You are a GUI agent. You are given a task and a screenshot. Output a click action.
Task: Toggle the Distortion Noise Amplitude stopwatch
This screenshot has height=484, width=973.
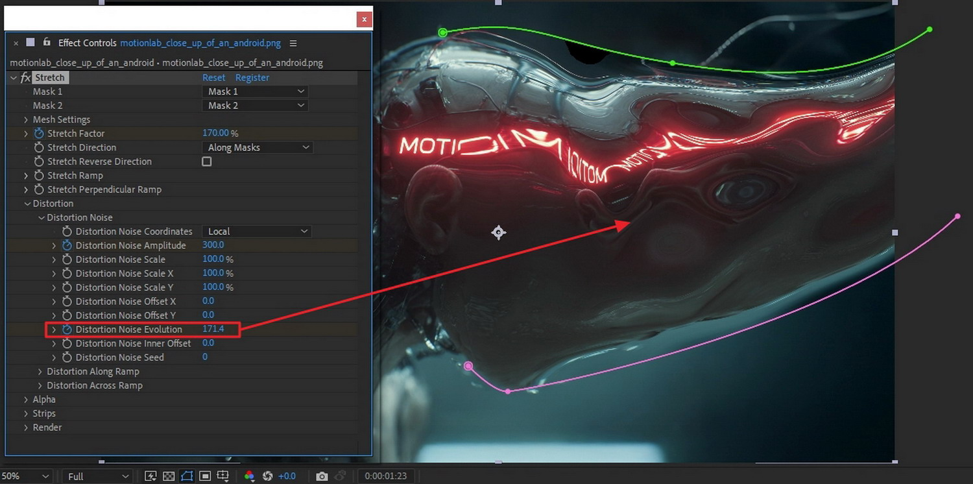tap(67, 245)
